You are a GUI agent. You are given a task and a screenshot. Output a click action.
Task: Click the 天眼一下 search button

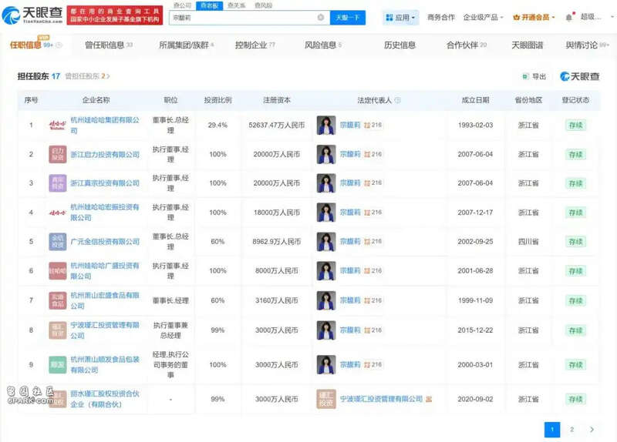[347, 17]
